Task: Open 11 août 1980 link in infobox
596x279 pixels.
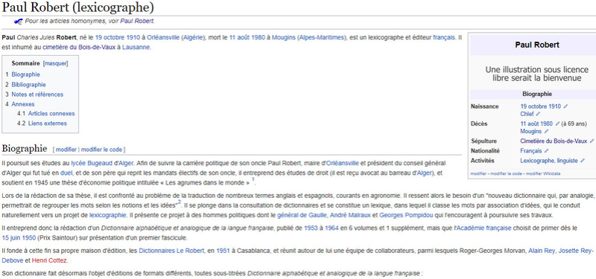Action: pos(536,124)
